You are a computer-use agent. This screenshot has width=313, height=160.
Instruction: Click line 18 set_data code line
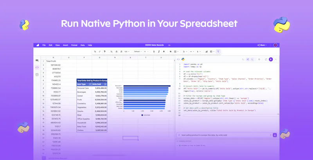pyautogui.click(x=219, y=110)
